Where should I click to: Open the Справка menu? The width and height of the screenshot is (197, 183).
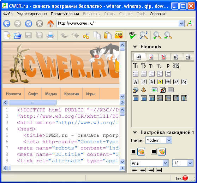tap(157, 14)
